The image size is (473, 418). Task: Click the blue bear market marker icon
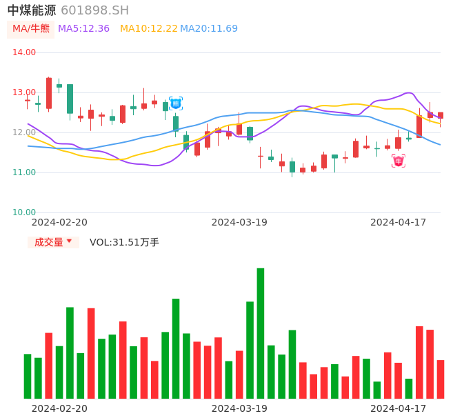point(176,103)
